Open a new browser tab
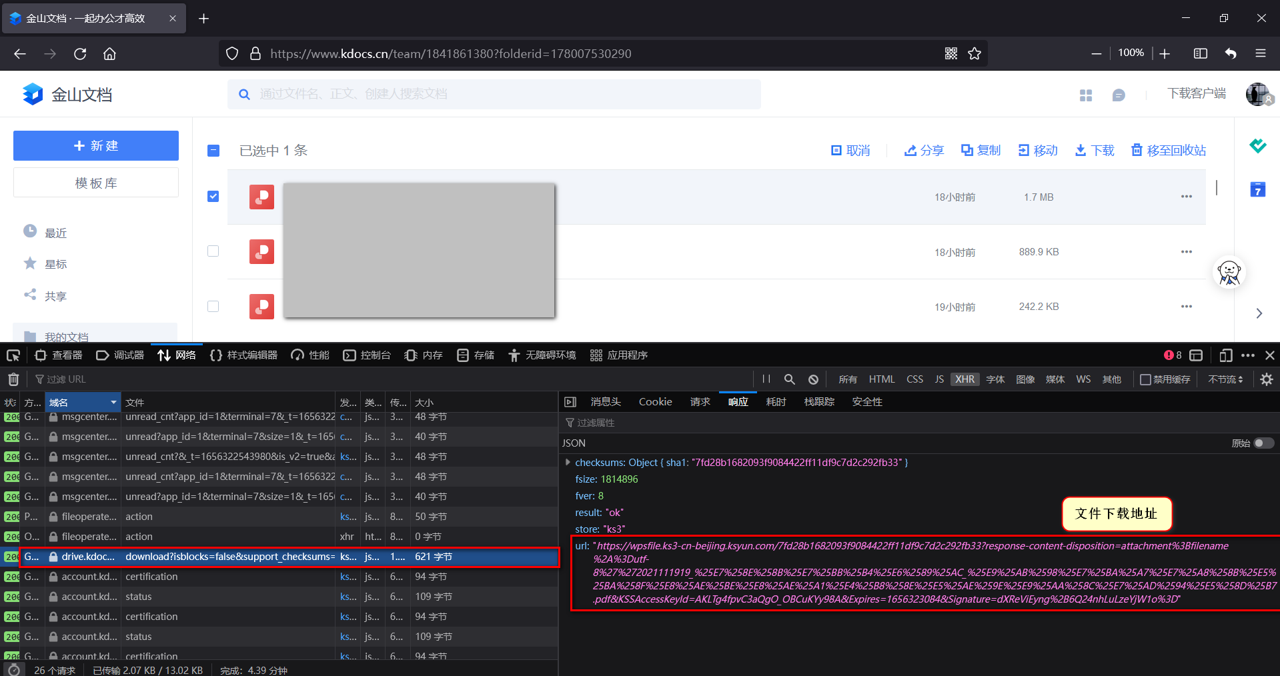The width and height of the screenshot is (1280, 676). click(204, 18)
